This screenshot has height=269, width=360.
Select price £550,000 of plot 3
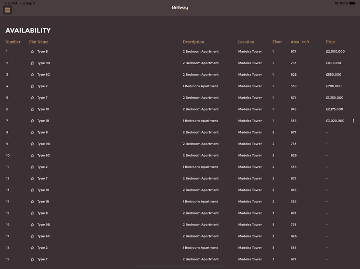(334, 75)
